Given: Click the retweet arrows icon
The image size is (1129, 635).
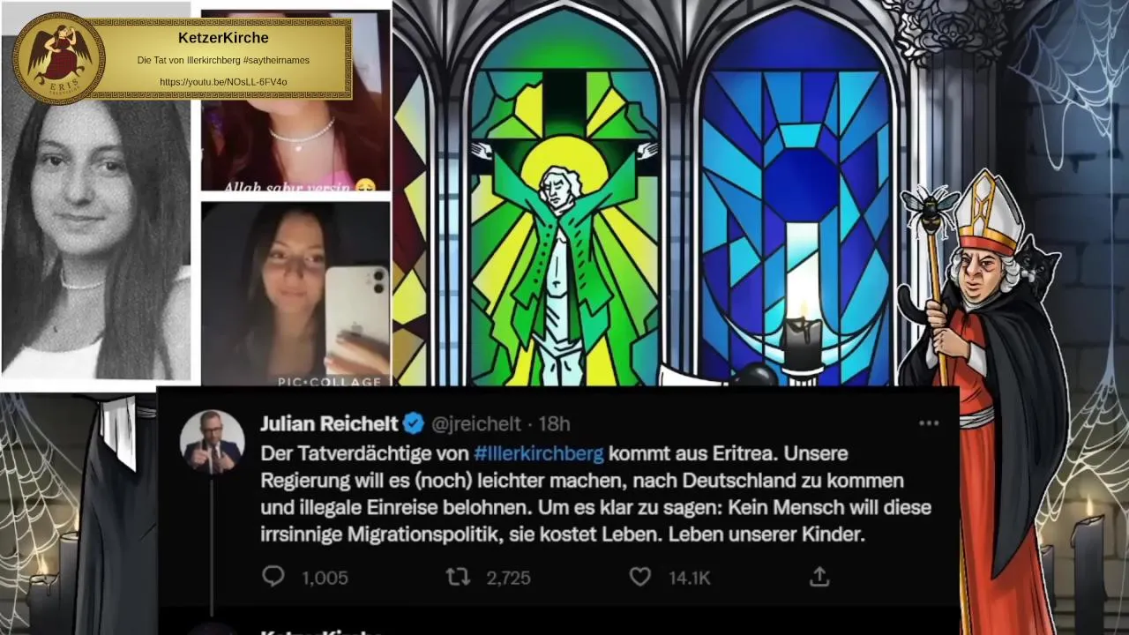Looking at the screenshot, I should pyautogui.click(x=458, y=577).
